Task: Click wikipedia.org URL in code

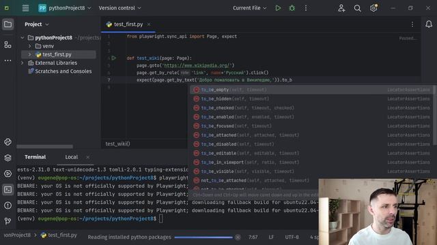Action: [x=197, y=65]
